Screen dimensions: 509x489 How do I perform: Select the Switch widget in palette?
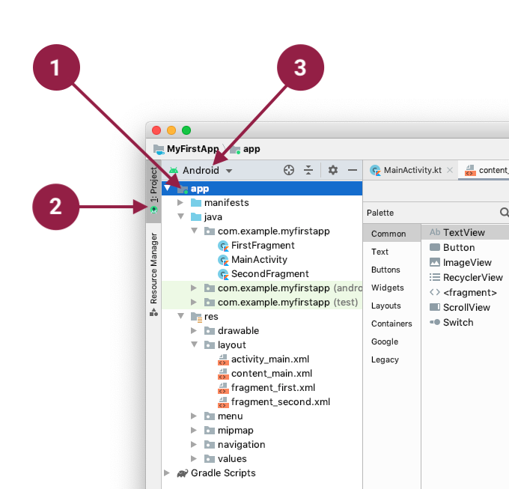457,322
